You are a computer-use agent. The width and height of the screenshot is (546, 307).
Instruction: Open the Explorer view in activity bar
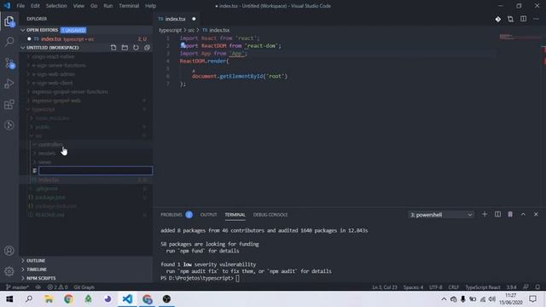(9, 21)
